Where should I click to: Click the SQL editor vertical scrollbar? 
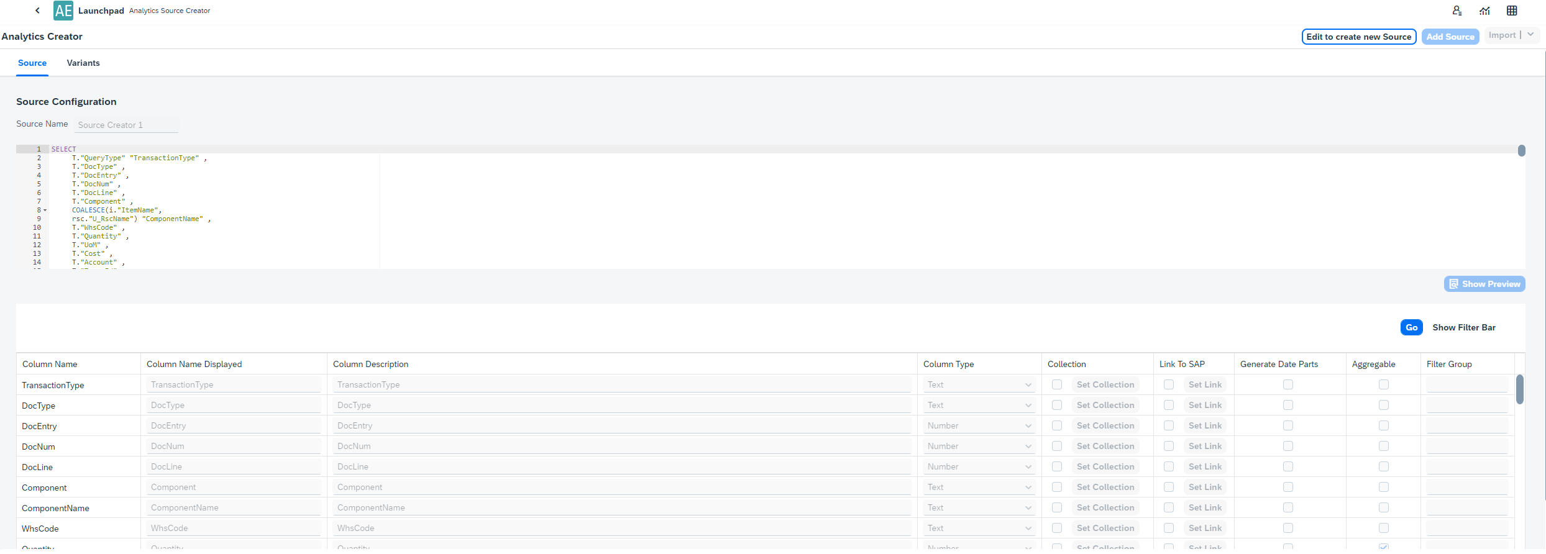tap(1522, 151)
